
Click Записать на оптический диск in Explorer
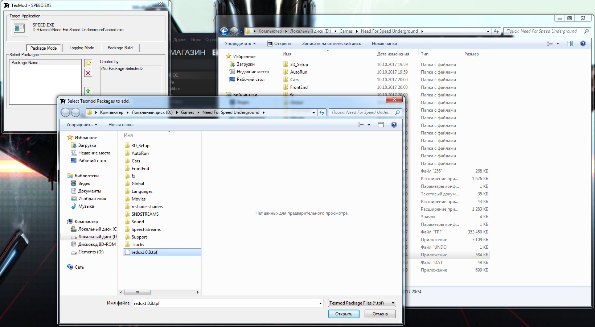coord(332,44)
